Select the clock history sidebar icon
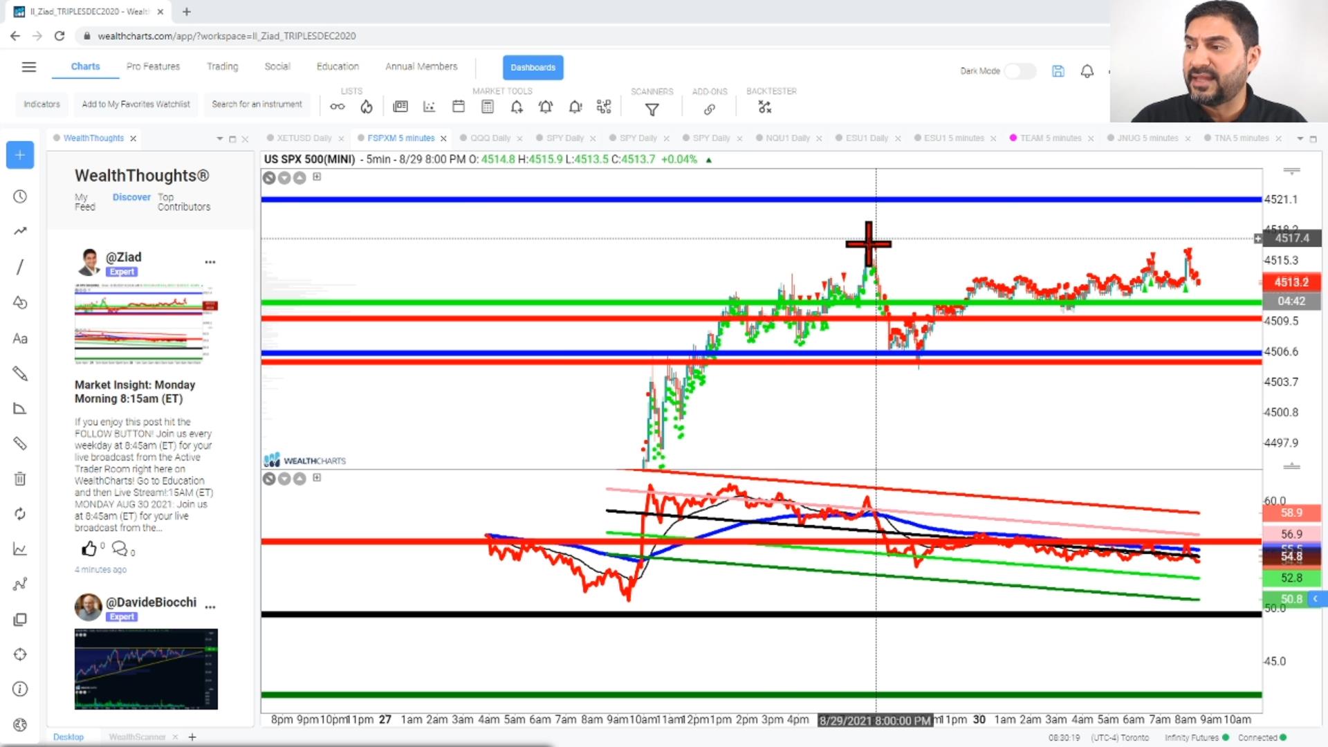 click(x=20, y=197)
